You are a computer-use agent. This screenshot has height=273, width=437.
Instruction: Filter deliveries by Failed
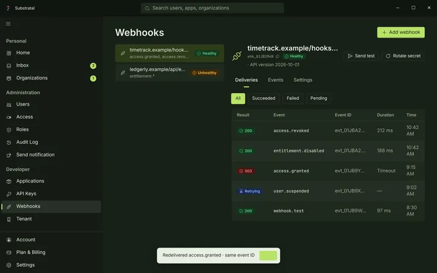pyautogui.click(x=293, y=98)
